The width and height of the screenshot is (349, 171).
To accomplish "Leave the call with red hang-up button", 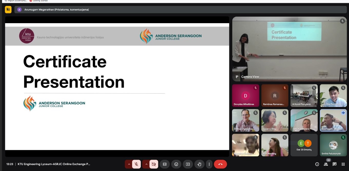I will (220, 164).
